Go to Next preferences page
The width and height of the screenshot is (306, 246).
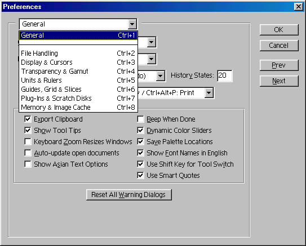point(279,80)
